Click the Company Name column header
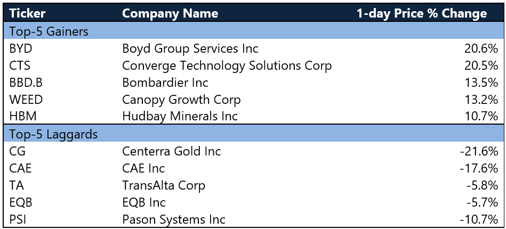Viewport: 506px width, 229px height. [x=170, y=13]
